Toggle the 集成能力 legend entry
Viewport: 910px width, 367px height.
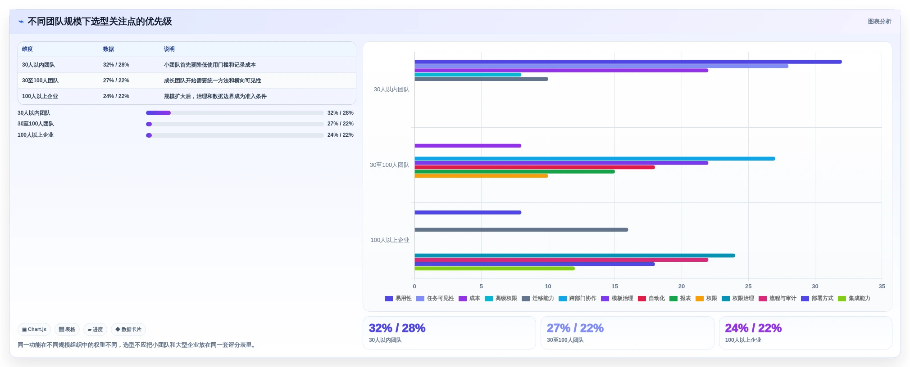[854, 299]
